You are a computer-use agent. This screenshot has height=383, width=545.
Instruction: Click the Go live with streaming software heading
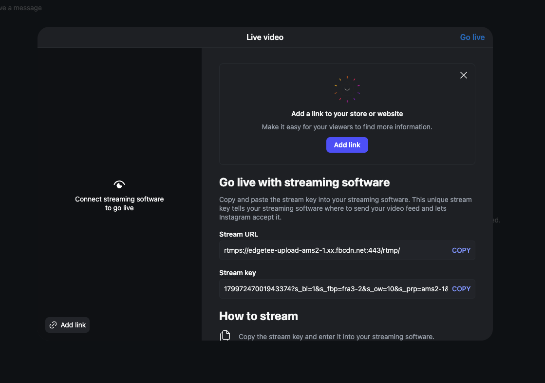pos(304,182)
